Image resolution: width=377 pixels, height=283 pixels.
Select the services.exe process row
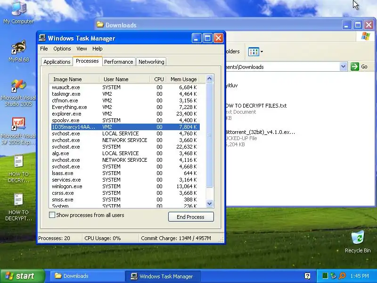click(125, 180)
